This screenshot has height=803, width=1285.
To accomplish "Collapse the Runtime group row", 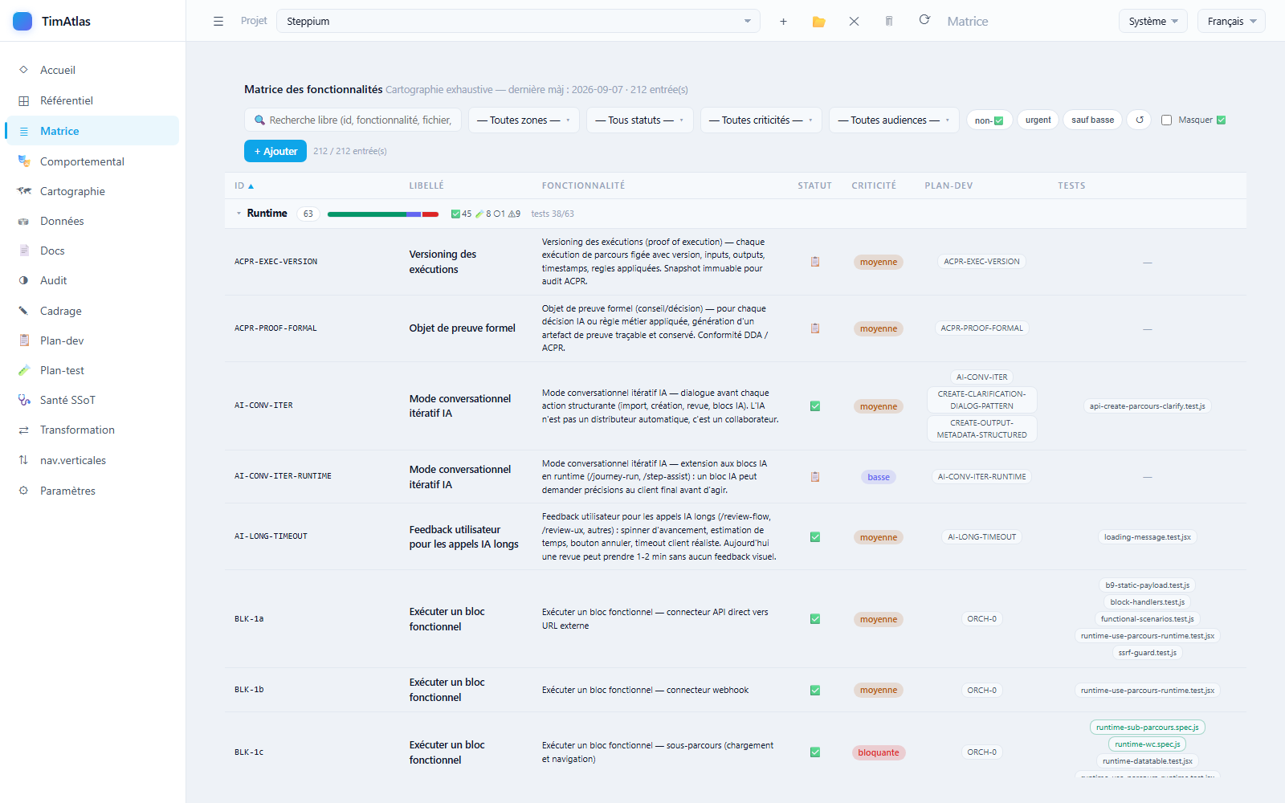I will coord(239,214).
